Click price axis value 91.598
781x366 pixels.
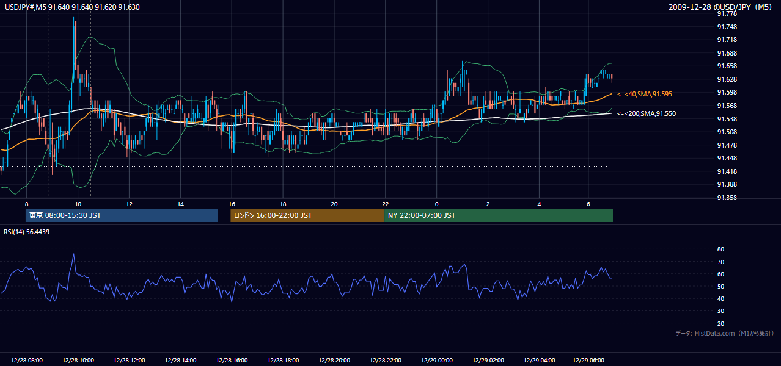point(727,92)
